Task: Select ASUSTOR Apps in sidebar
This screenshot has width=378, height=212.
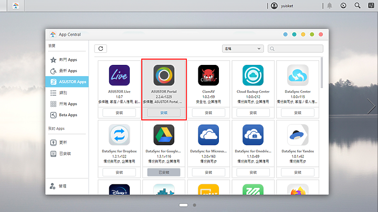Action: (67, 82)
